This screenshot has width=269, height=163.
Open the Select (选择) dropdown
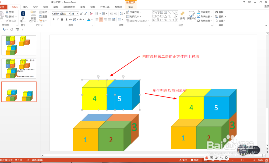click(x=220, y=21)
